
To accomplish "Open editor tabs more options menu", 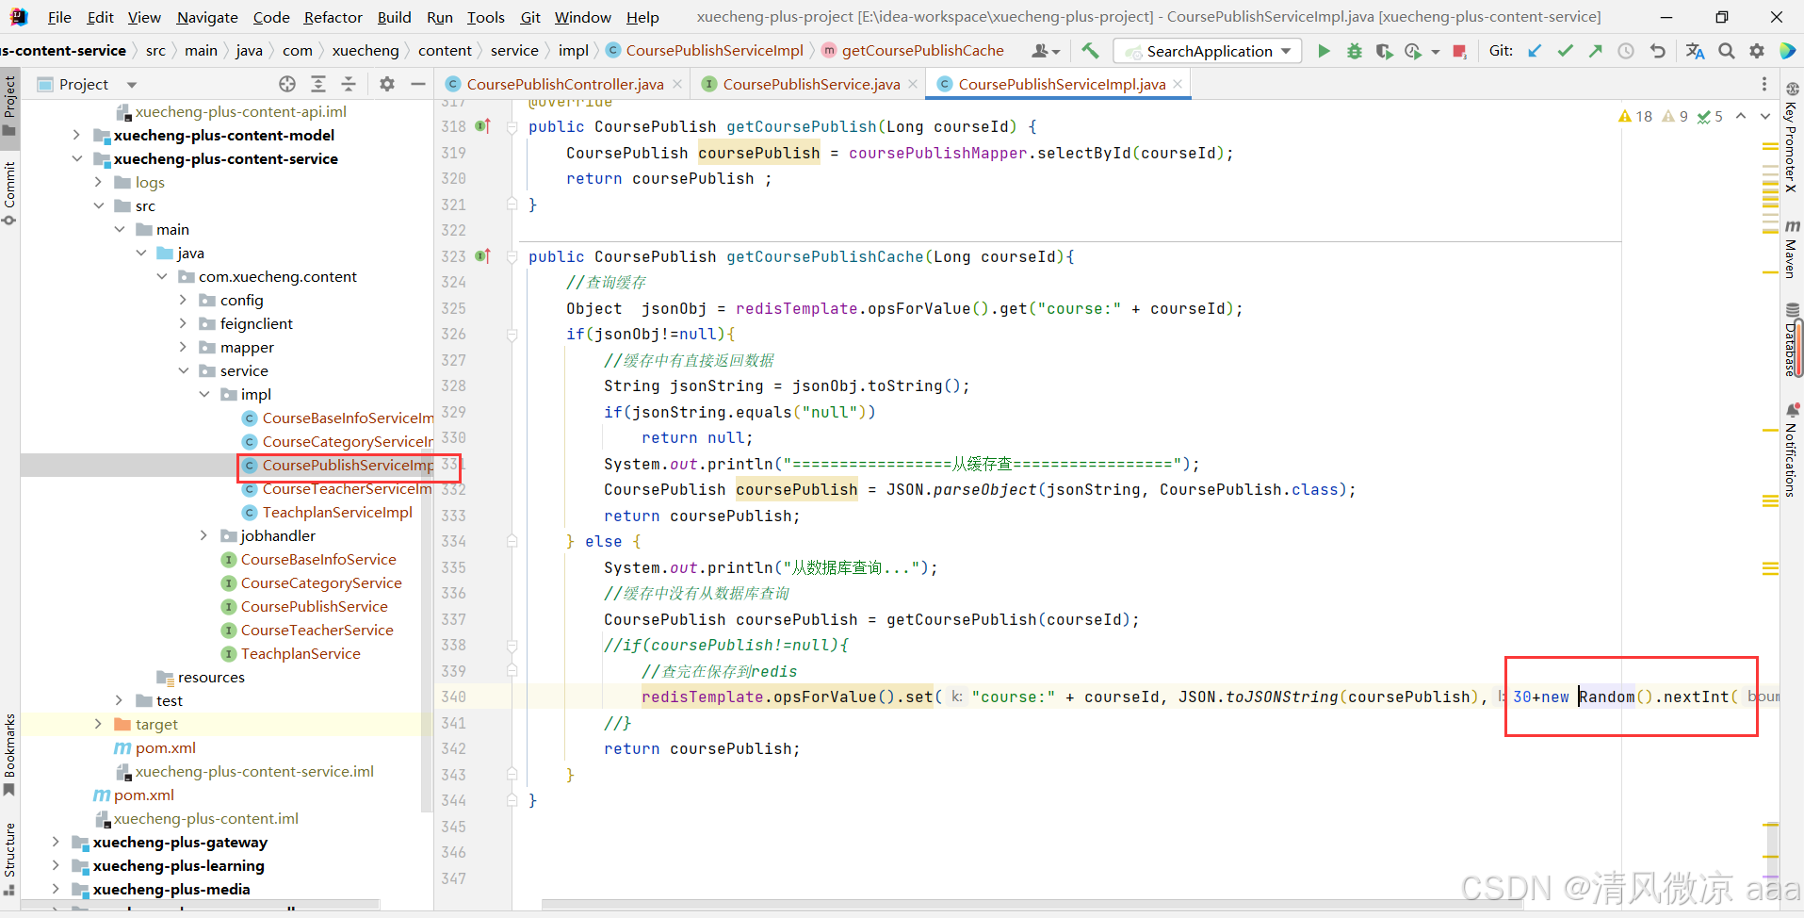I will [x=1764, y=84].
